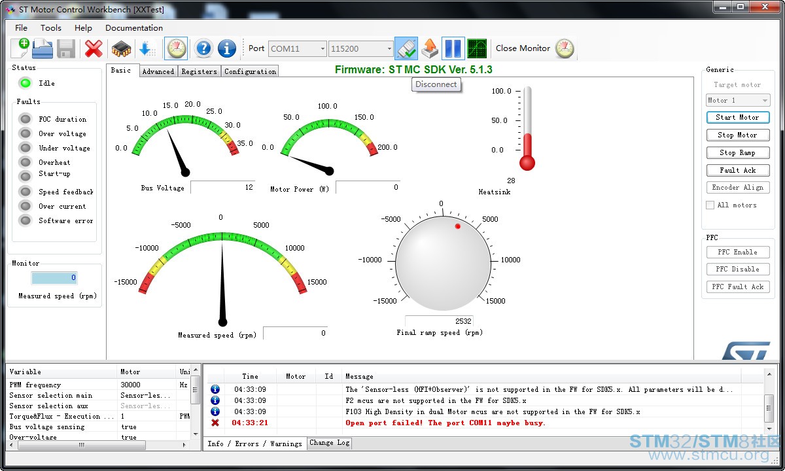This screenshot has height=471, width=785.
Task: Click the upload orange arrow icon
Action: coord(430,48)
